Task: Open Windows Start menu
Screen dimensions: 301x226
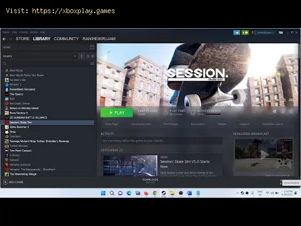Action: (103, 193)
